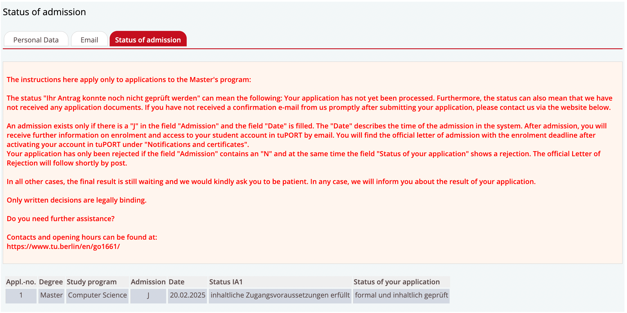
Task: Click the Degree column header
Action: 51,282
